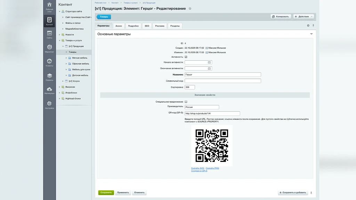Open Максим Мольков link in Создан row

click(x=217, y=48)
